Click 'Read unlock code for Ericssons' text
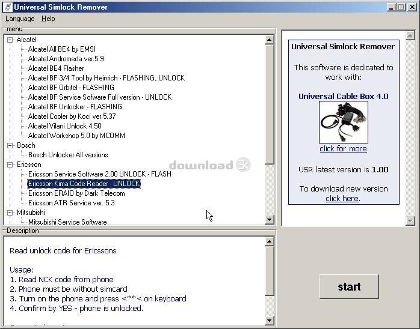Screen dimensions: 420x329 point(63,251)
